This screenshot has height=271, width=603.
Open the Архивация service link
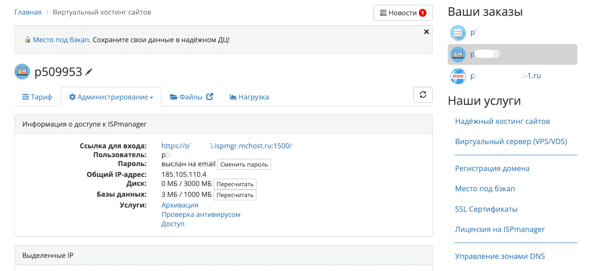tap(180, 205)
